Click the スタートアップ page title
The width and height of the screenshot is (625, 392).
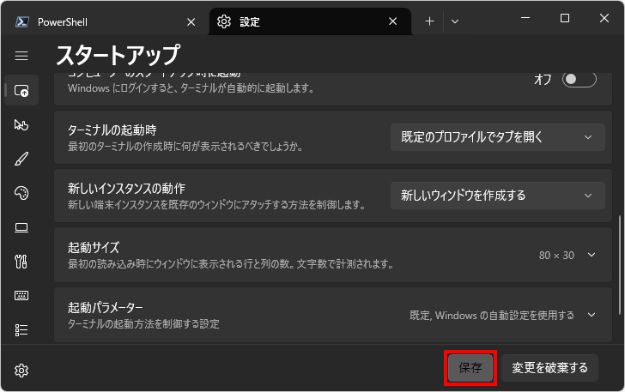(118, 55)
